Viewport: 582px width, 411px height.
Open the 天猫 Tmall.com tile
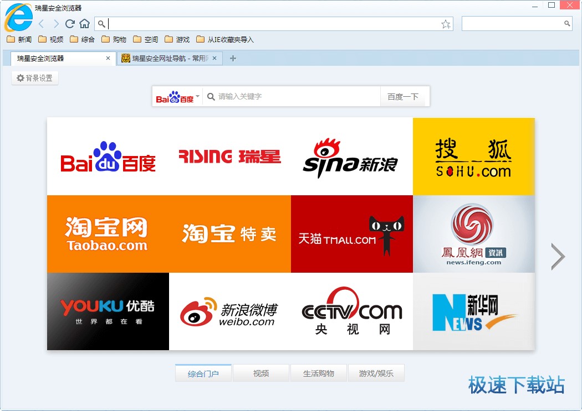352,234
